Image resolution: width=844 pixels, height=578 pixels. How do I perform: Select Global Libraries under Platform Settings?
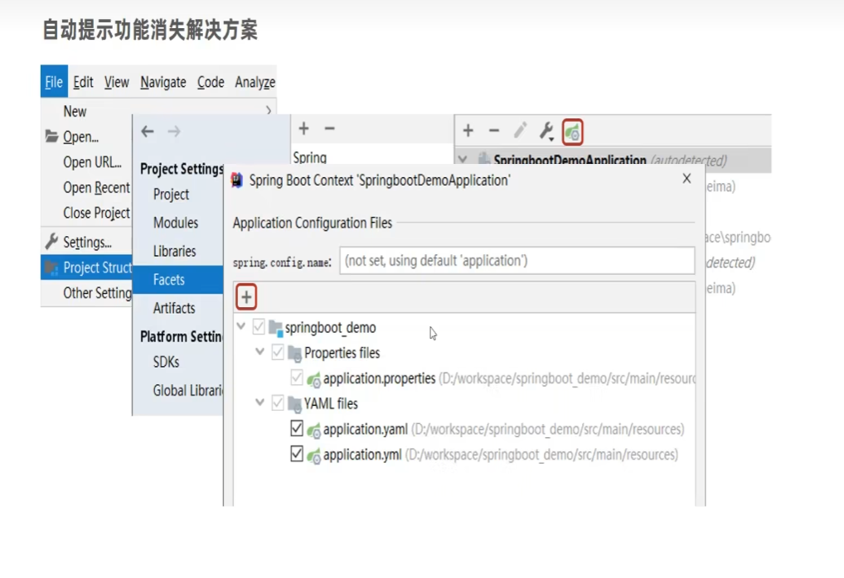coord(187,390)
